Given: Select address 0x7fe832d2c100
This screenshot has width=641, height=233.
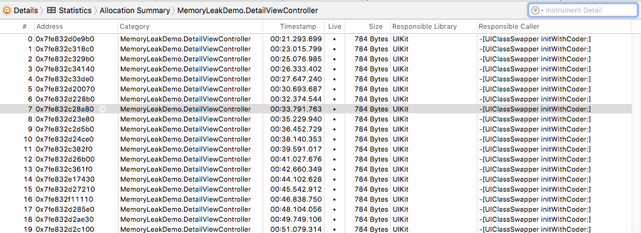Looking at the screenshot, I should coord(65,229).
